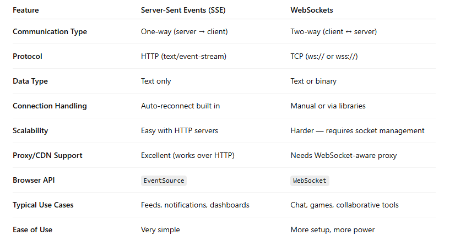Select the Auto-reconnect built in cell
Viewport: 455px width, 246px height.
[x=180, y=106]
